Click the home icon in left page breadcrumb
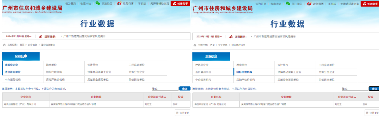 4,45
